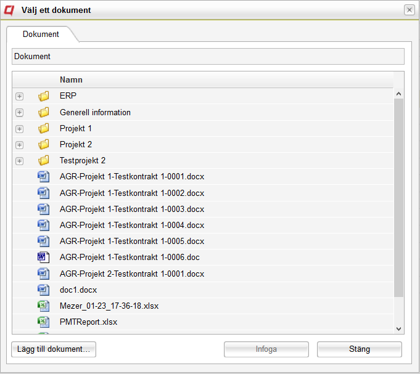The width and height of the screenshot is (420, 374).
Task: Select the Mezer_01-23_17-36-18.xlsx file name
Action: (109, 306)
